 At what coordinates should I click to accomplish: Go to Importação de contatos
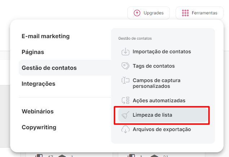[x=162, y=51]
